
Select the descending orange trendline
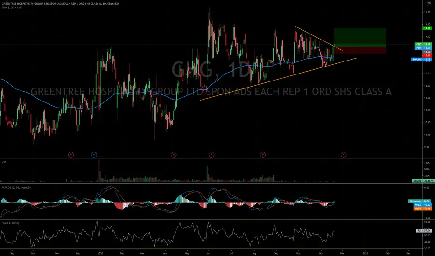point(318,39)
